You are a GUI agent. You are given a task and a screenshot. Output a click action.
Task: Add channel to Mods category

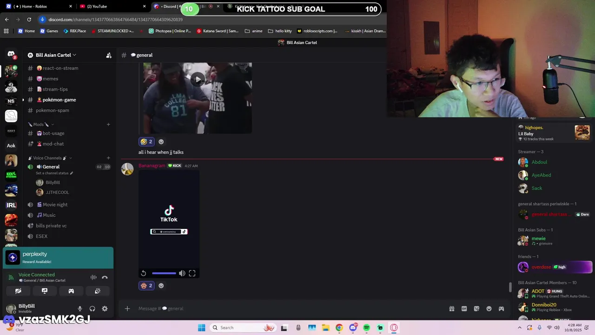click(x=108, y=124)
